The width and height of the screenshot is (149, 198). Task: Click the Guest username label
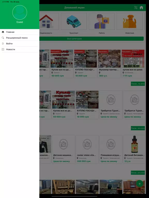tap(20, 22)
